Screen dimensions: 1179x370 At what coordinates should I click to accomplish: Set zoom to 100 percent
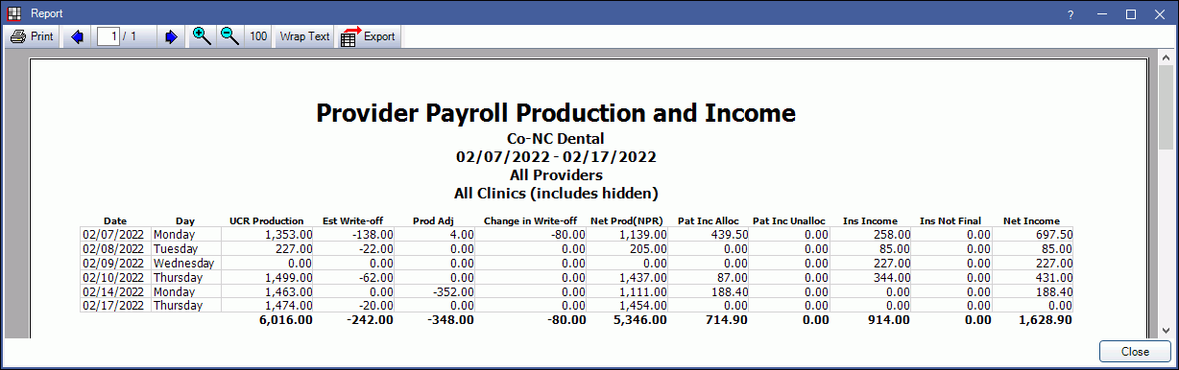(x=258, y=36)
